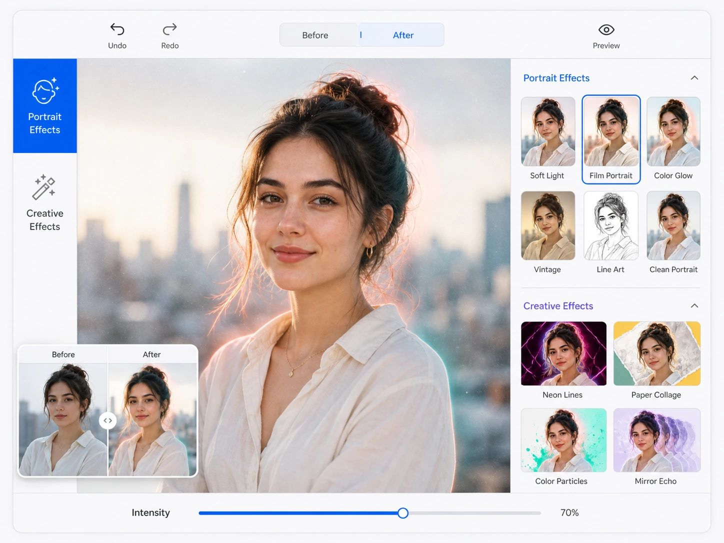Collapse the Creative Effects section chevron
The image size is (724, 543).
tap(694, 306)
